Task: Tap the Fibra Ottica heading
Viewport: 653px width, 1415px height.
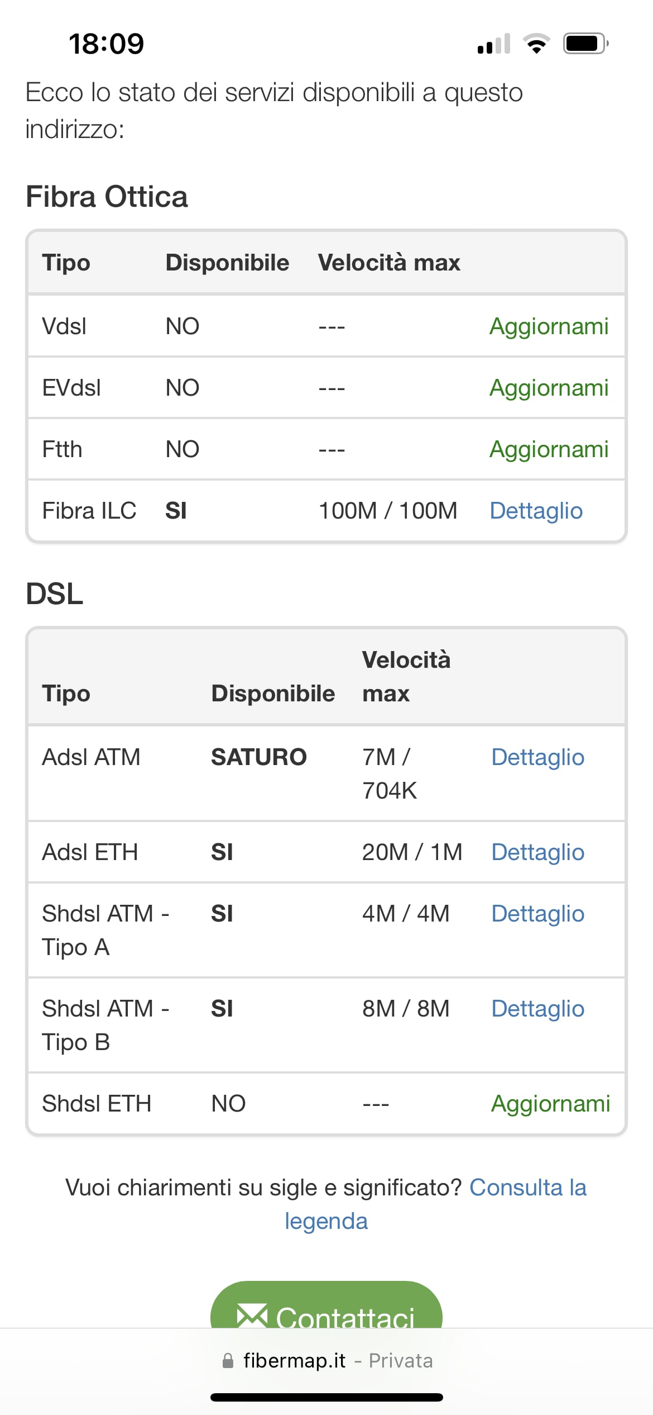Action: point(107,197)
